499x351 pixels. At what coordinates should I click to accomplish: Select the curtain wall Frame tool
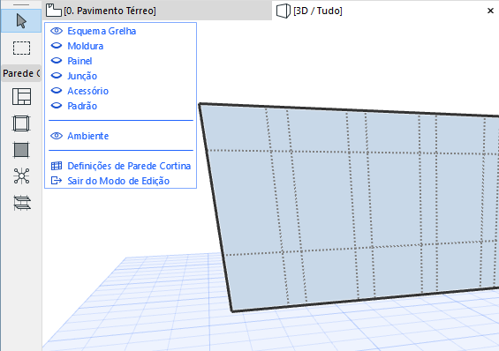[21, 123]
